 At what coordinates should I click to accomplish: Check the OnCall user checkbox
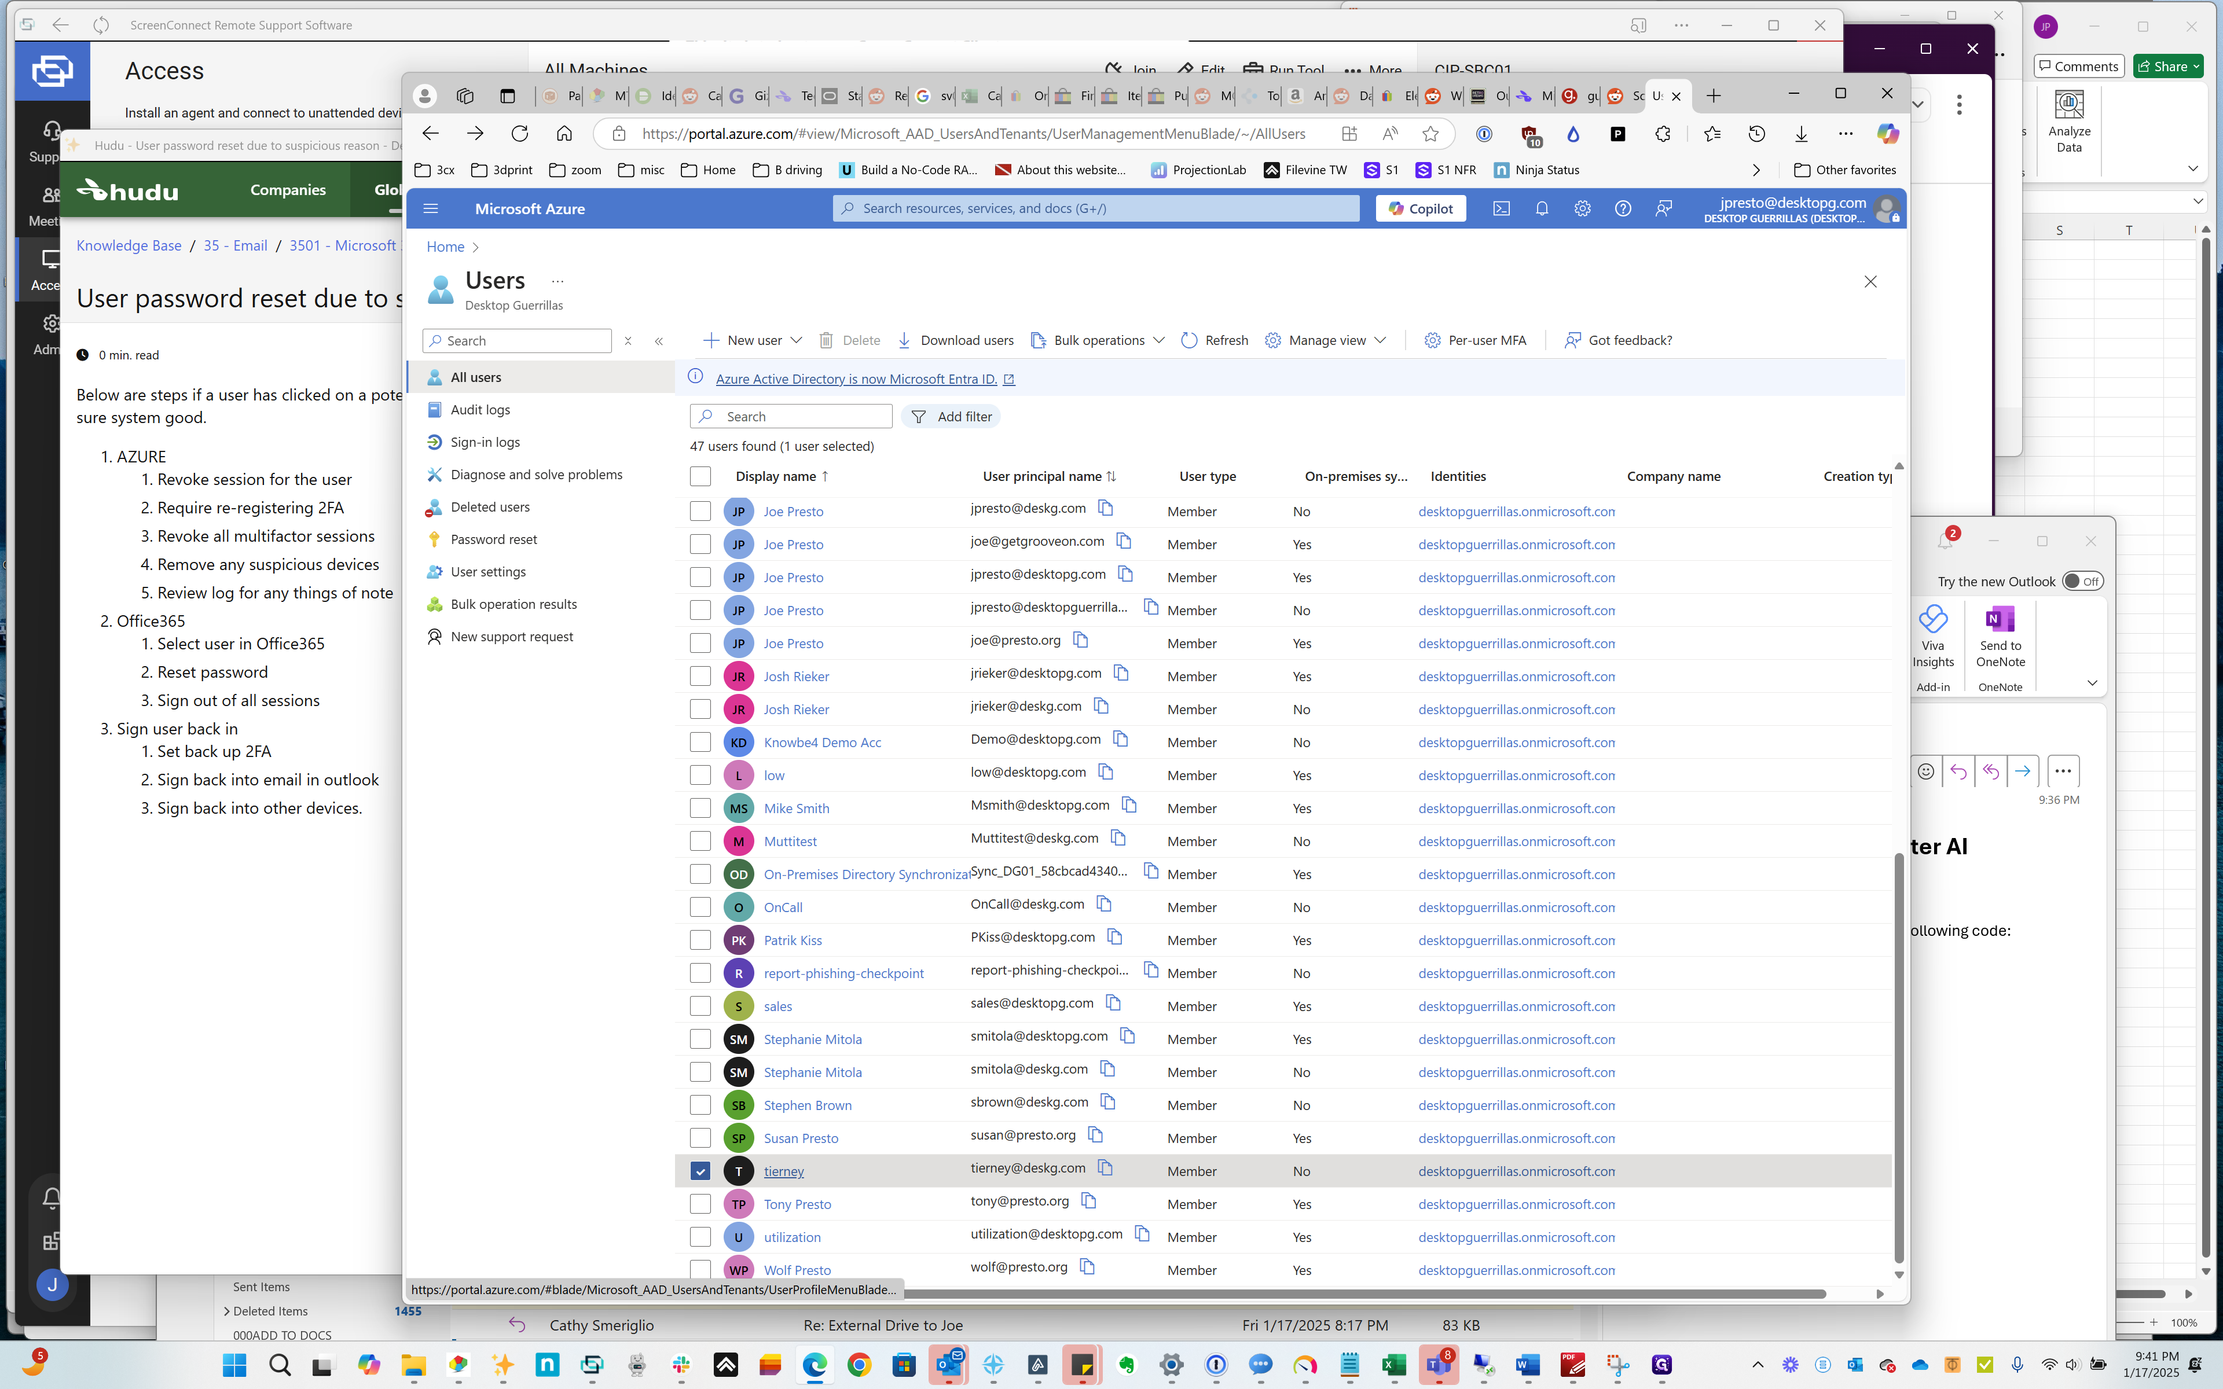(x=700, y=907)
